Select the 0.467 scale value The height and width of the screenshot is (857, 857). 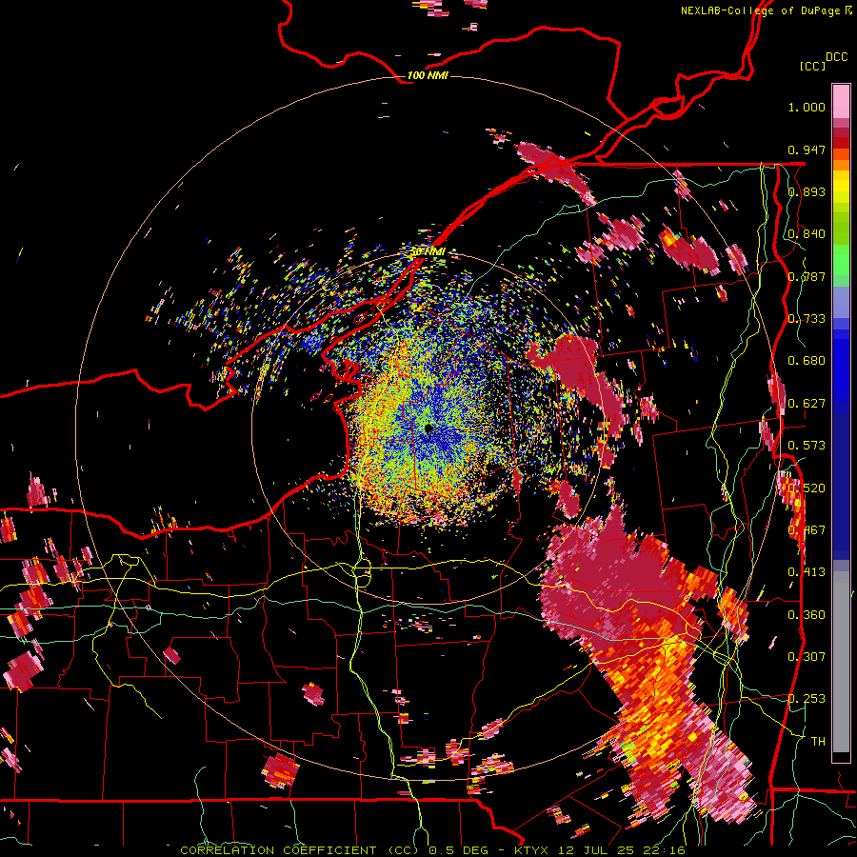click(x=807, y=530)
